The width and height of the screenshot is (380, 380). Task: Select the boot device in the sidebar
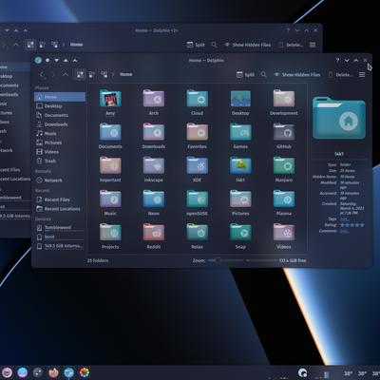[60, 237]
